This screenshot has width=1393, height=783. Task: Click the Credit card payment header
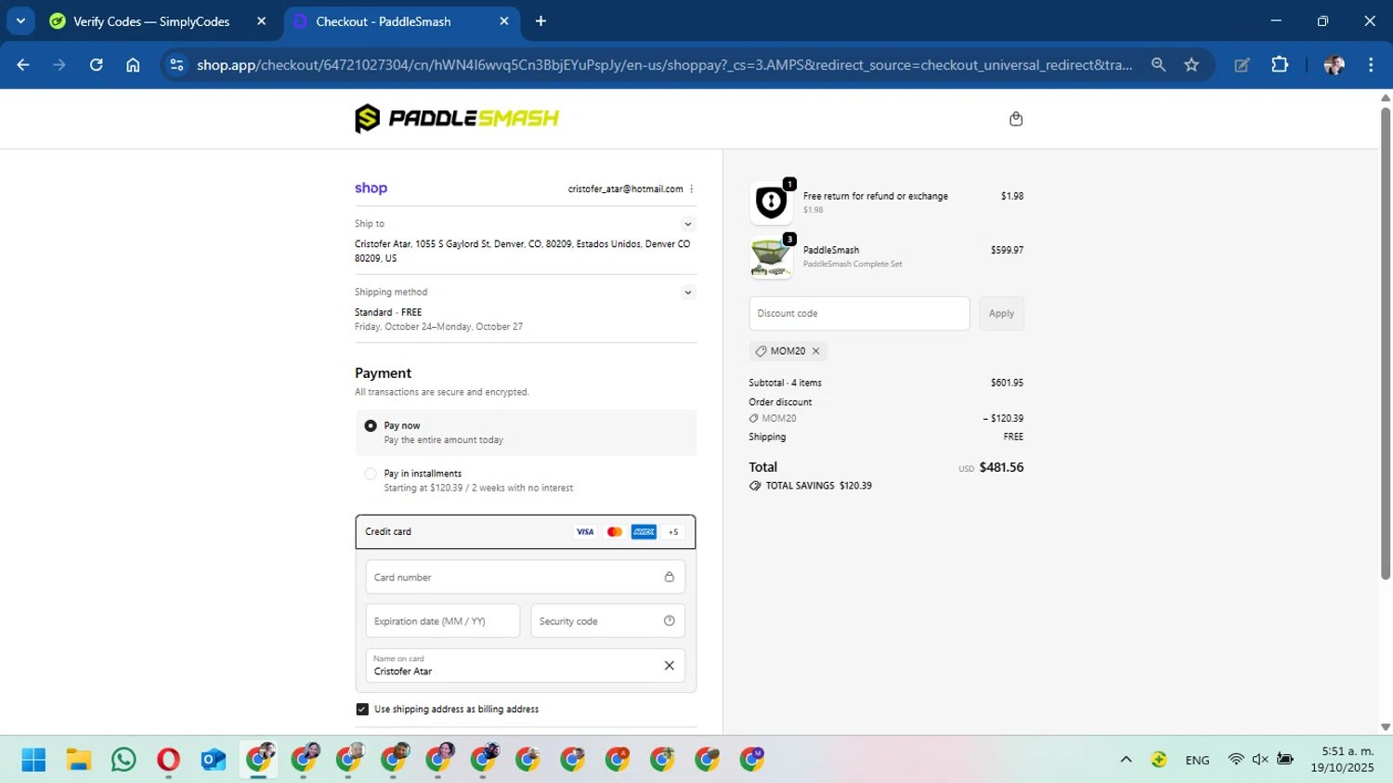tap(526, 532)
